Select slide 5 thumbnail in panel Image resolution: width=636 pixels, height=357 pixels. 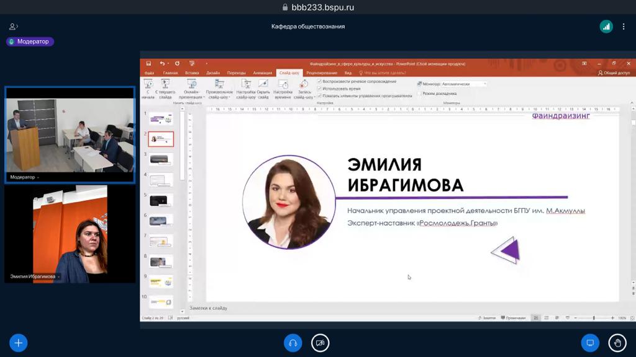pos(161,200)
